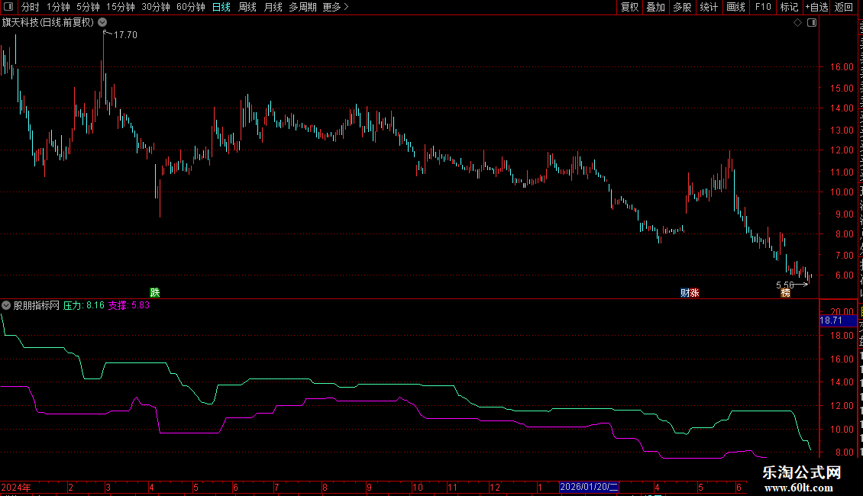
Task: Click the 压力: 8.16 indicator value
Action: point(84,305)
